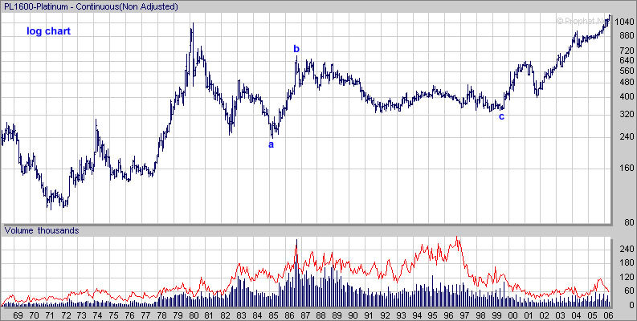The image size is (637, 321).
Task: Select year label 76 on time axis
Action: coord(129,315)
